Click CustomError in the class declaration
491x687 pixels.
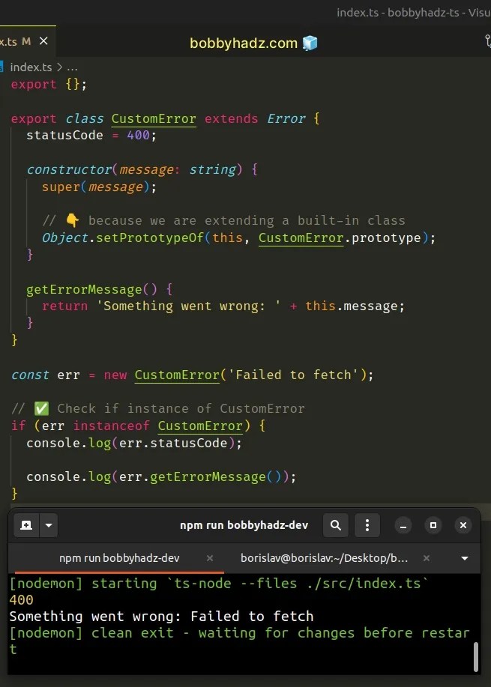154,118
